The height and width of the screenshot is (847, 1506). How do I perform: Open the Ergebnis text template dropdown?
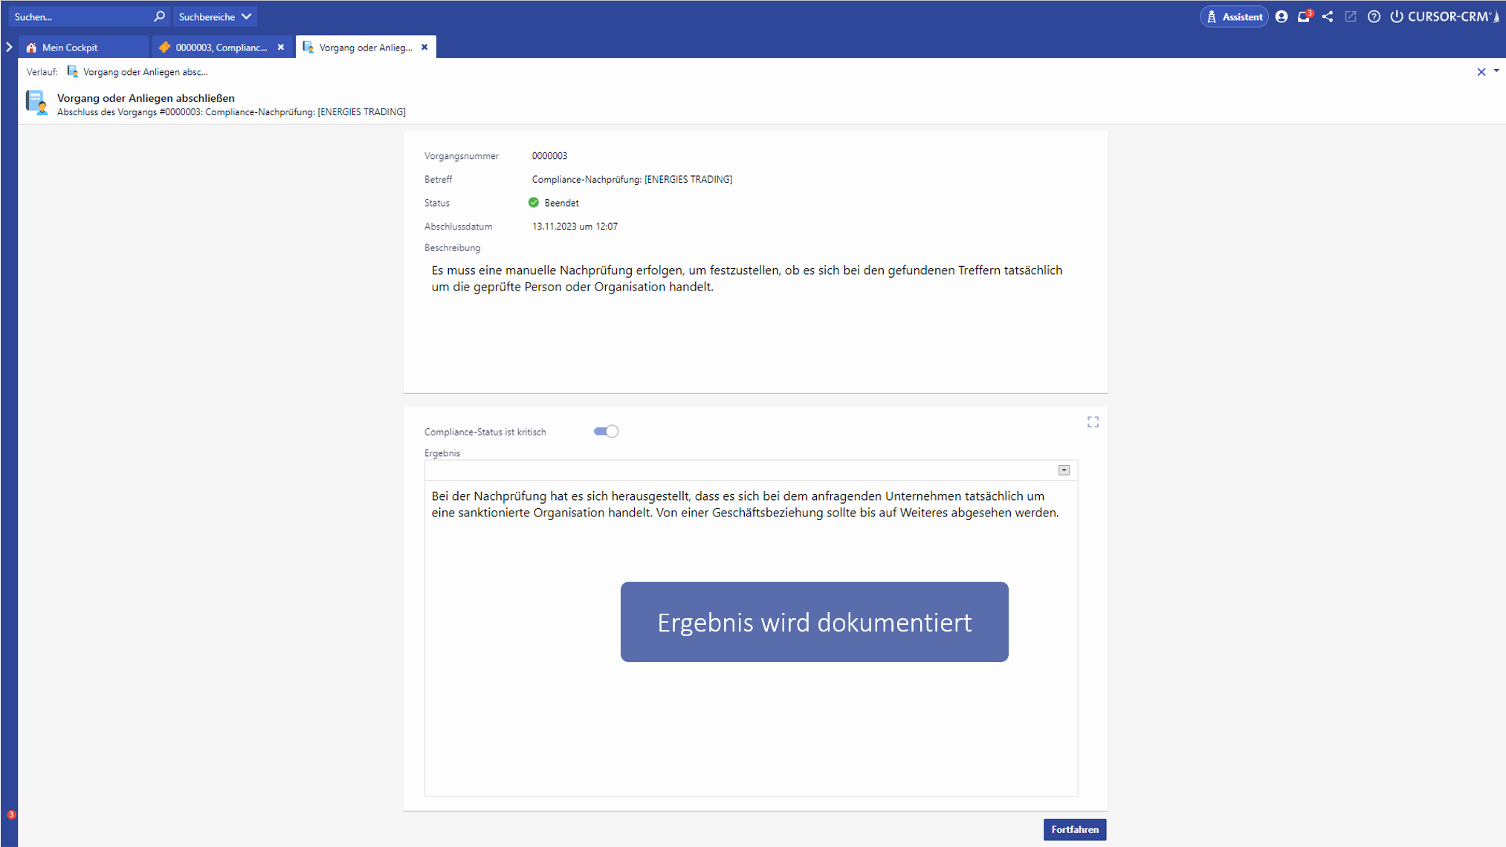pyautogui.click(x=1064, y=470)
